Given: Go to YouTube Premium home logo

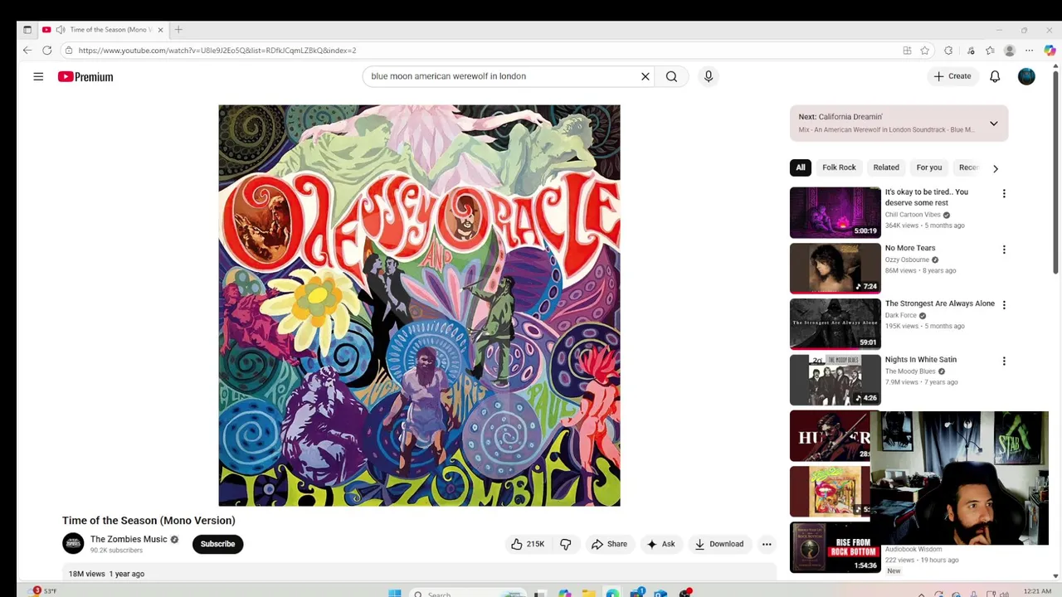Looking at the screenshot, I should coord(85,76).
